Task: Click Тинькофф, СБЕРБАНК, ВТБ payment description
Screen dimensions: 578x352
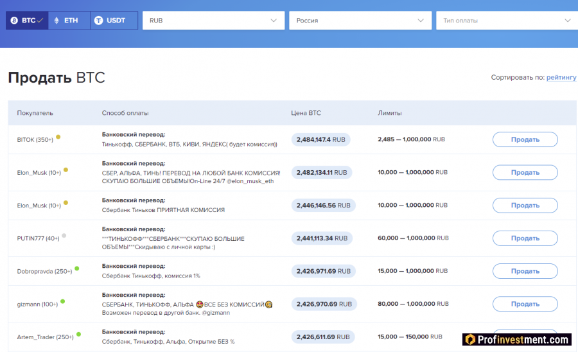Action: click(x=189, y=145)
